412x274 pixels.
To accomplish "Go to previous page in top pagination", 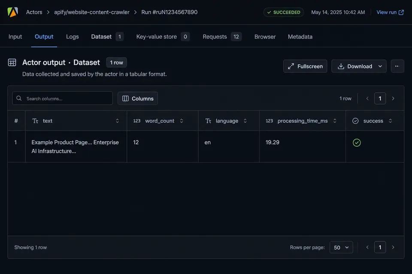I will pyautogui.click(x=367, y=98).
